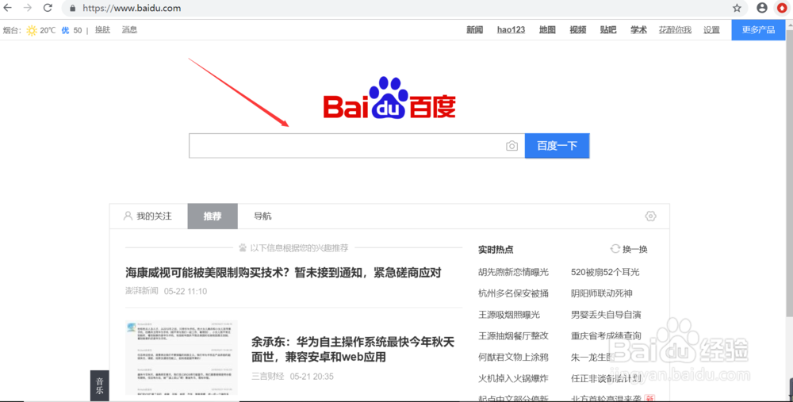Open headline 海康威视可能被美限制购买技术
The width and height of the screenshot is (793, 402).
[x=283, y=273]
